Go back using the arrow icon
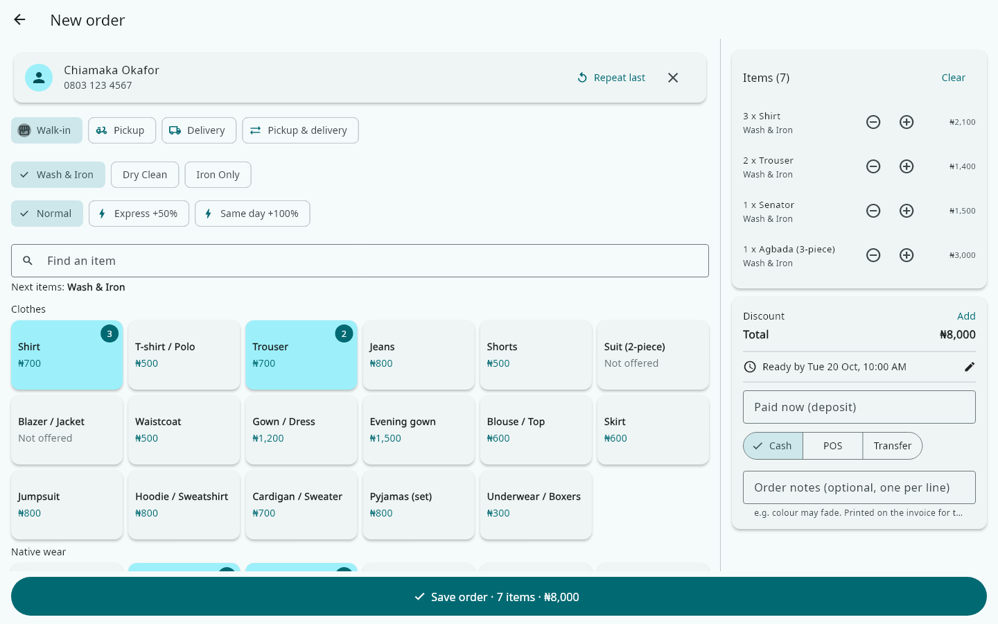The height and width of the screenshot is (624, 998). click(x=19, y=20)
